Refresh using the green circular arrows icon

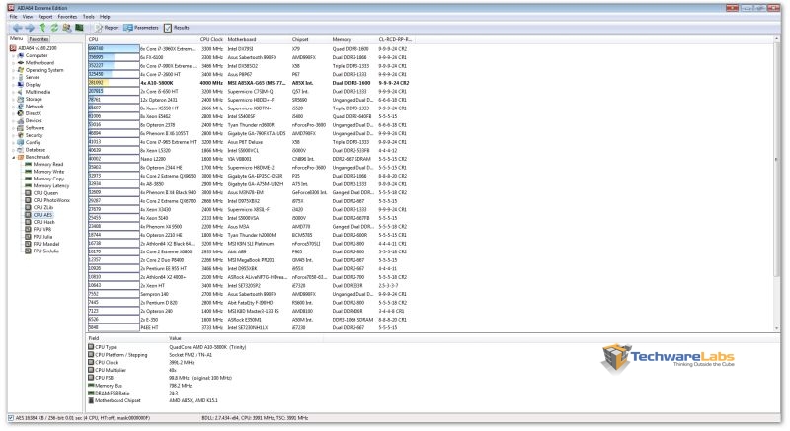[54, 28]
